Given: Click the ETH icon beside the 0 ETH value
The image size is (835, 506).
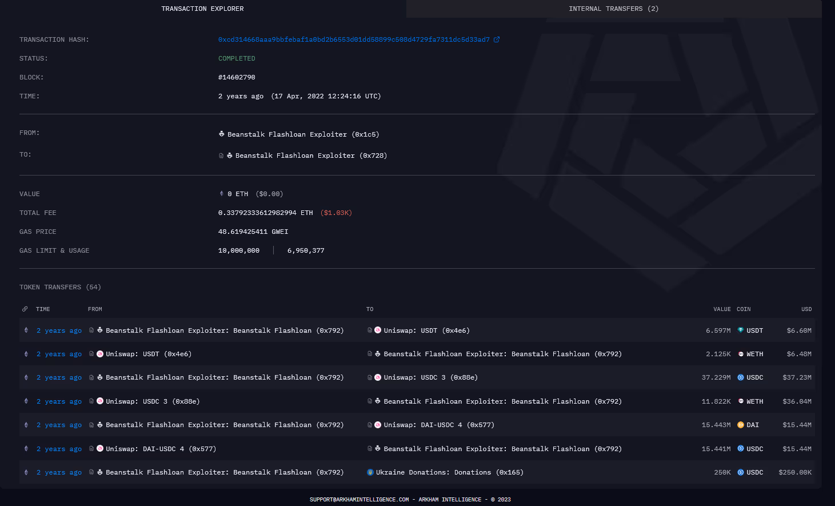Looking at the screenshot, I should pyautogui.click(x=221, y=193).
